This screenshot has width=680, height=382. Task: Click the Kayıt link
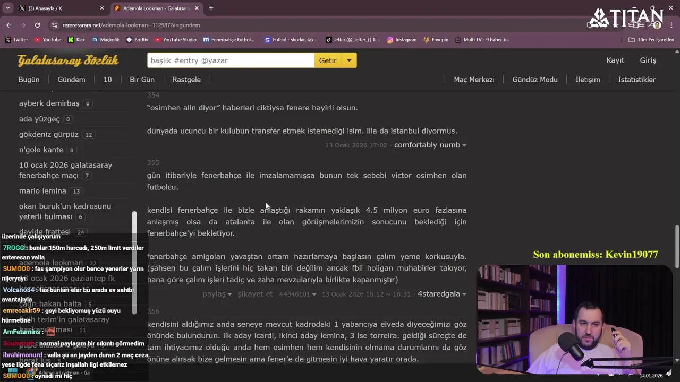(615, 60)
